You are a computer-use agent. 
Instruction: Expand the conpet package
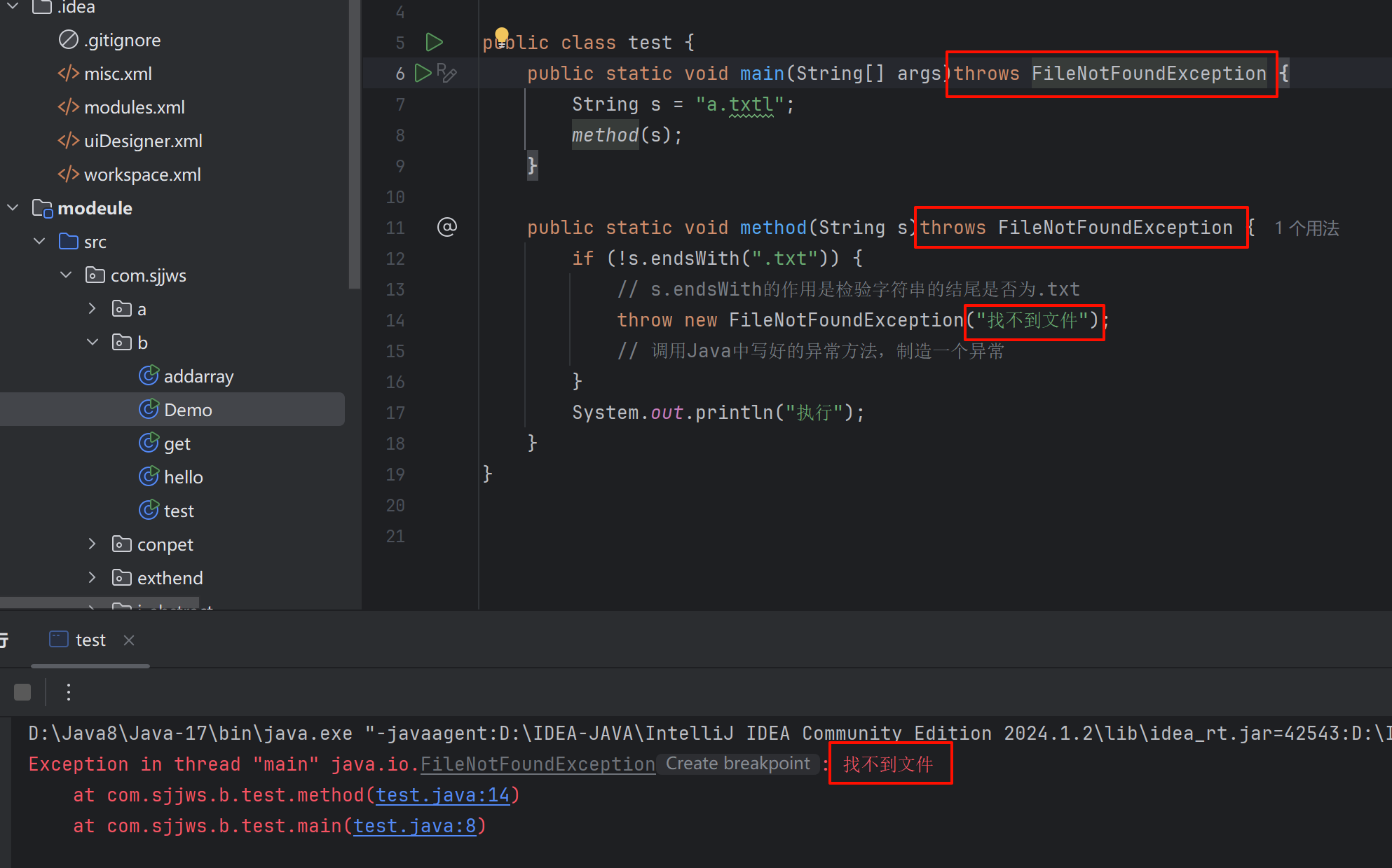(x=92, y=544)
